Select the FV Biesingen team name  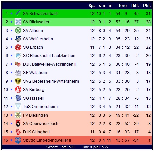(35, 115)
